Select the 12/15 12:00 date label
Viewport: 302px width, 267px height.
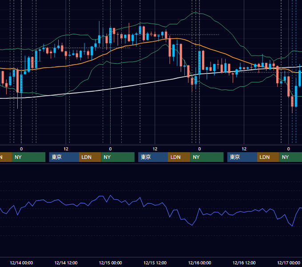click(x=155, y=263)
